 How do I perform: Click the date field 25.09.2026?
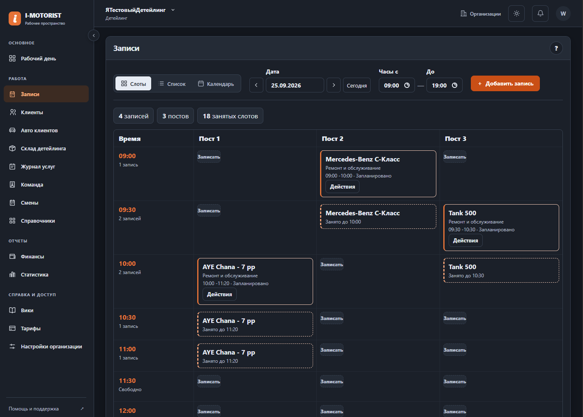pos(295,85)
